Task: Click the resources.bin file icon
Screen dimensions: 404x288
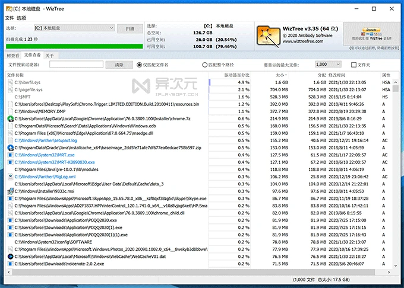Action: (10, 104)
